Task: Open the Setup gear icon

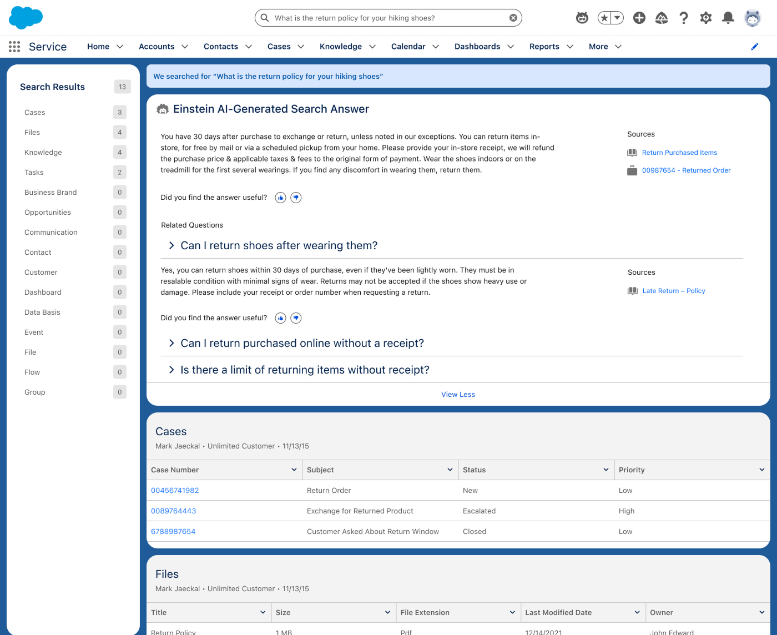Action: coord(705,18)
